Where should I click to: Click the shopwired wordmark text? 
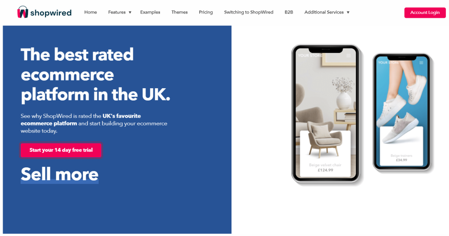(x=51, y=13)
